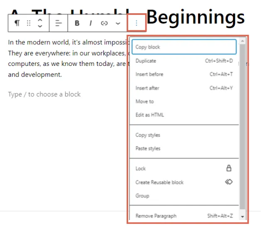Choose Create Reusable block
This screenshot has height=230, width=262.
(x=184, y=182)
